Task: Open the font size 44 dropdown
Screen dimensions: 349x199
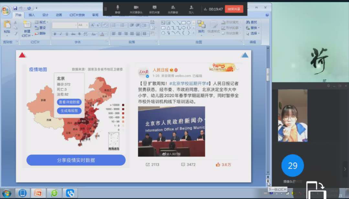Action: pos(83,25)
